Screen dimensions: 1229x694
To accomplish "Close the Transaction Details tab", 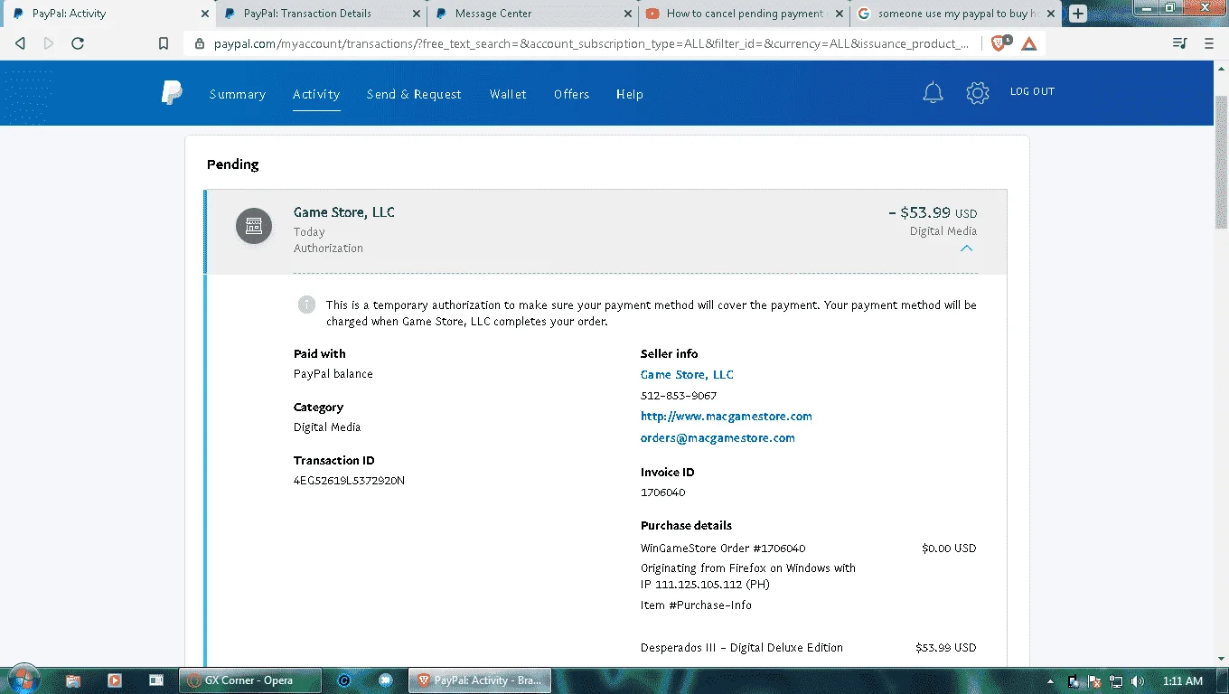I will [417, 14].
